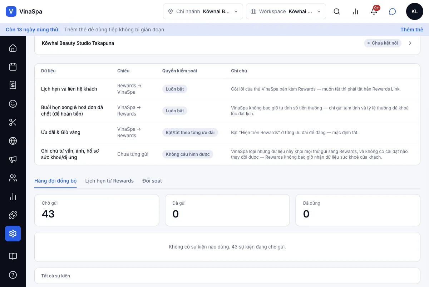Open the book guide icon in sidebar

coord(13,256)
